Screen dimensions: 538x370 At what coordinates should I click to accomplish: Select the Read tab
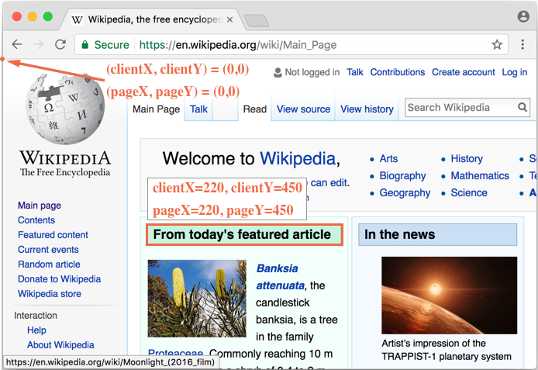point(254,109)
